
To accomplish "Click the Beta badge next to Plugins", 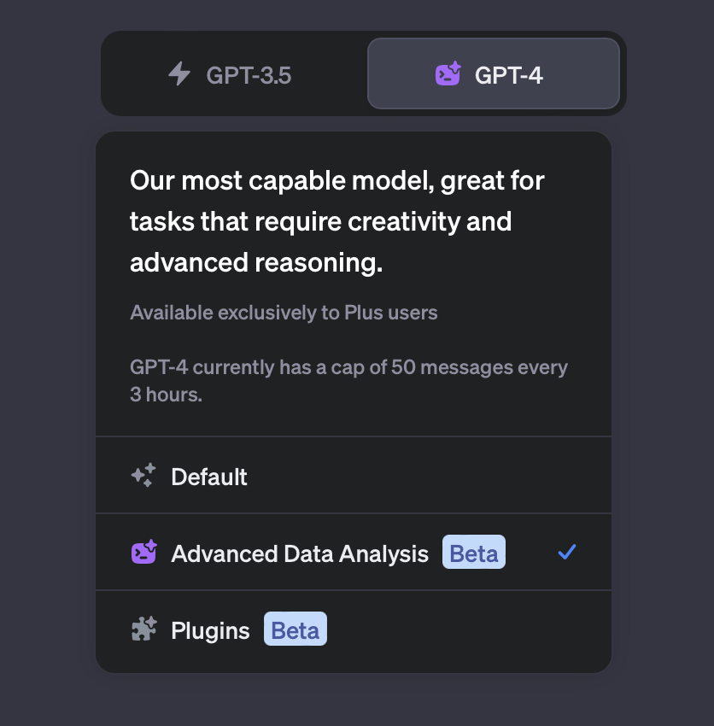I will point(296,629).
